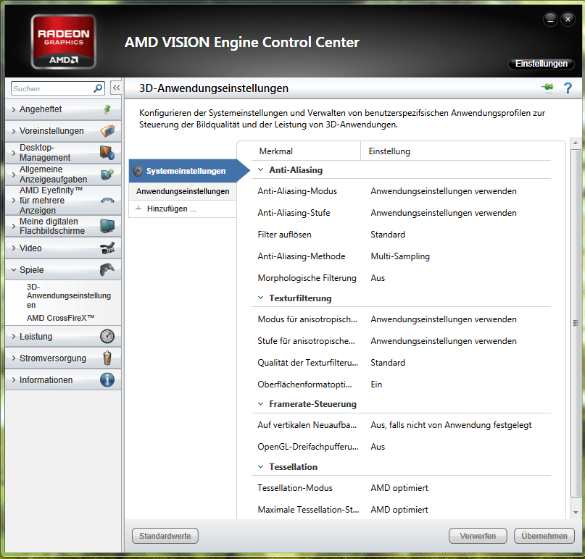Click the Voreinstellungen presets icon
Image resolution: width=585 pixels, height=559 pixels.
107,131
